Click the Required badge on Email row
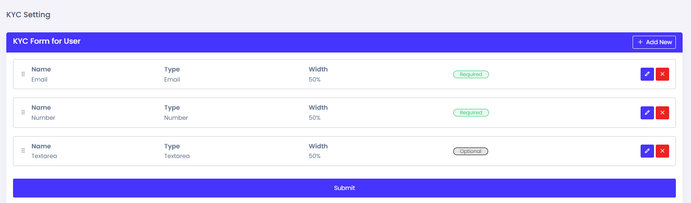This screenshot has width=691, height=203. pyautogui.click(x=471, y=74)
